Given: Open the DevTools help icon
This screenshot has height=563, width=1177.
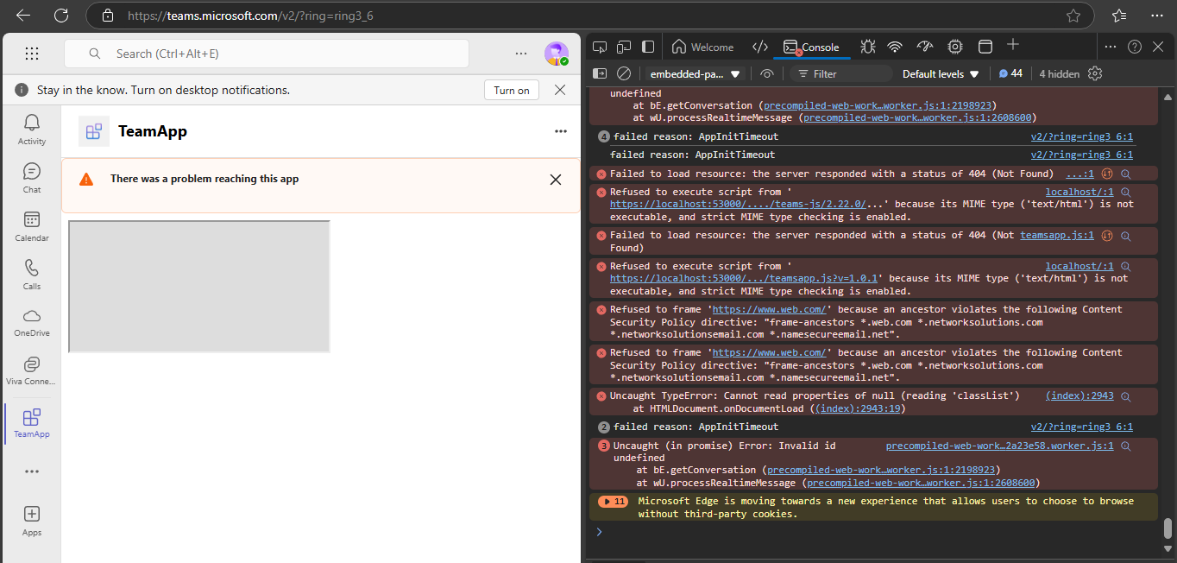Looking at the screenshot, I should tap(1135, 47).
